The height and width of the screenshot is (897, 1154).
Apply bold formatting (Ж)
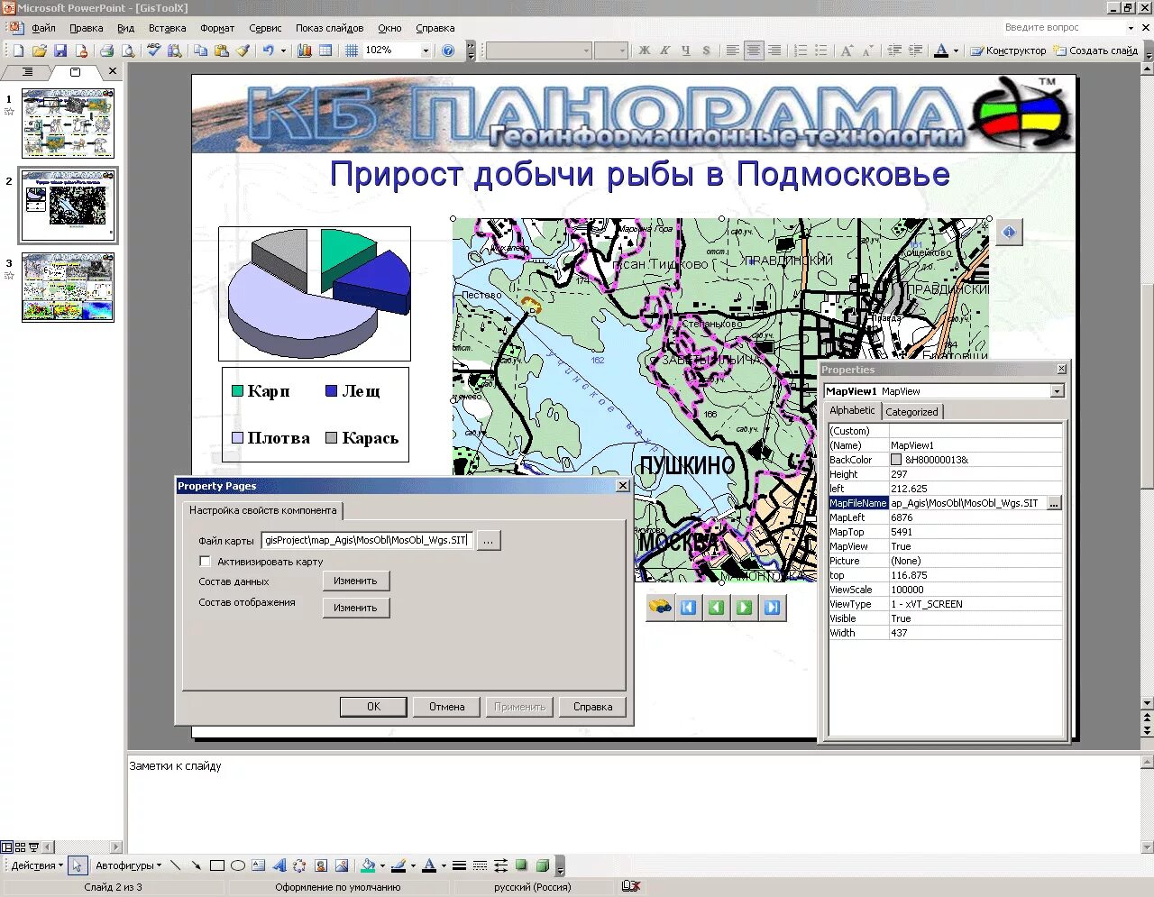[x=645, y=51]
